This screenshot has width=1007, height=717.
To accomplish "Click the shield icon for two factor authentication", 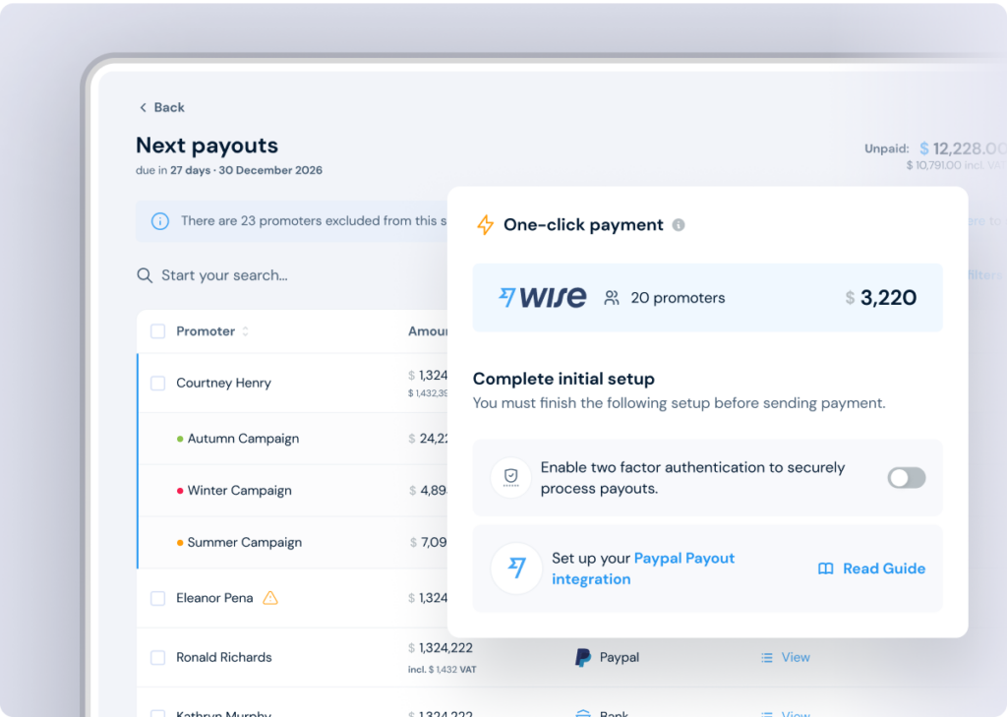I will 510,477.
